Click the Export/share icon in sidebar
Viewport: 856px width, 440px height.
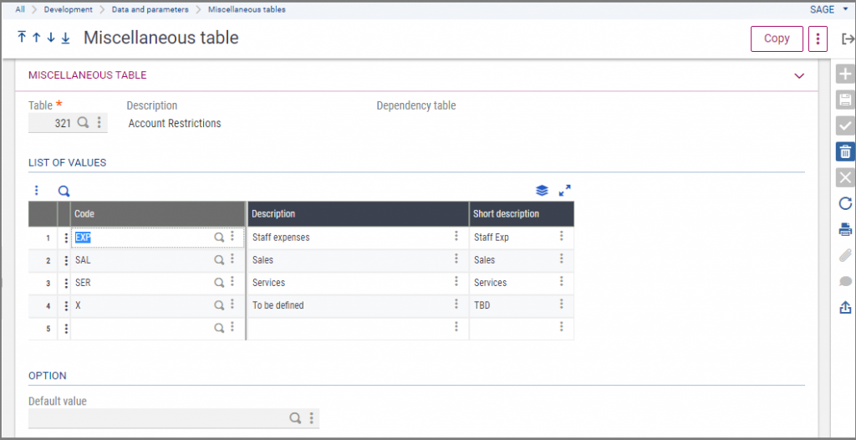point(845,308)
